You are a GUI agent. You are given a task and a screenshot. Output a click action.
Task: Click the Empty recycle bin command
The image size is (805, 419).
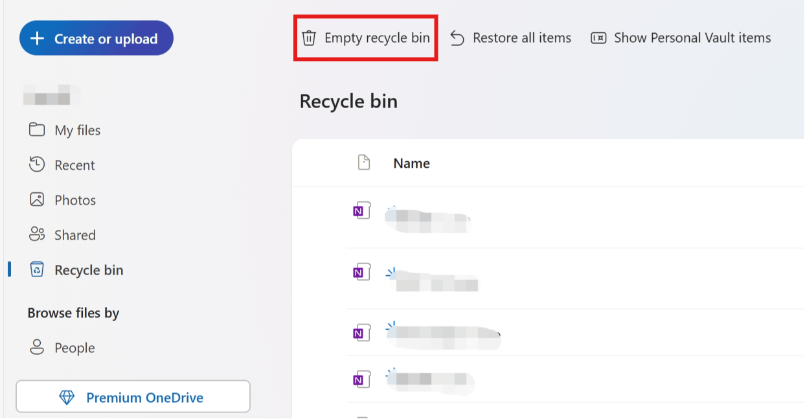[366, 38]
